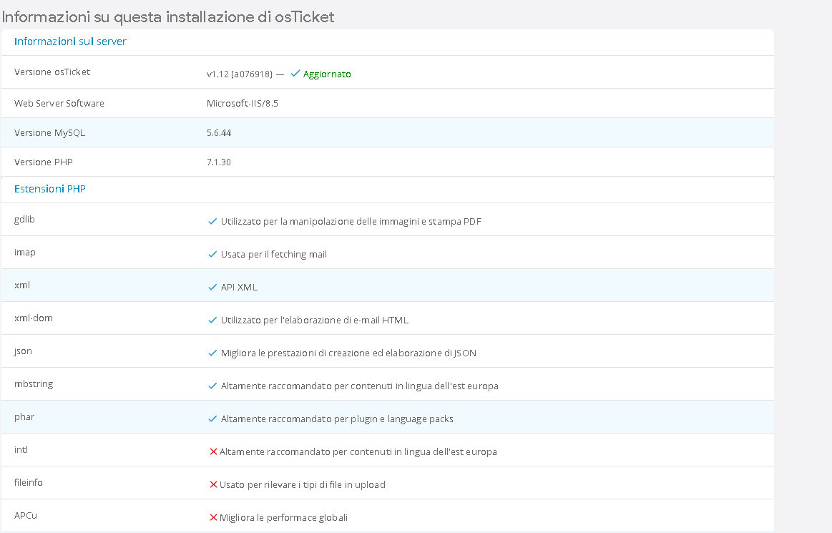Select the version text v1.12 (a076918)
Image resolution: width=832 pixels, height=533 pixels.
pyautogui.click(x=240, y=74)
